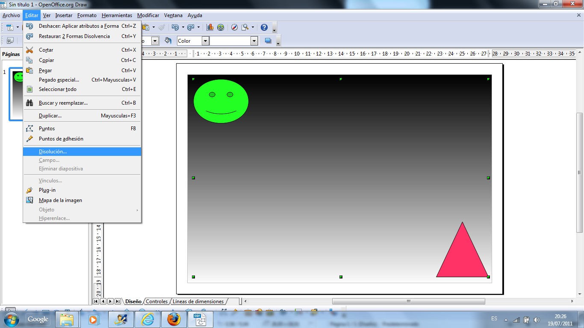Screen dimensions: 584x328
Task: Select Puntos in Editar menu
Action: click(82, 129)
